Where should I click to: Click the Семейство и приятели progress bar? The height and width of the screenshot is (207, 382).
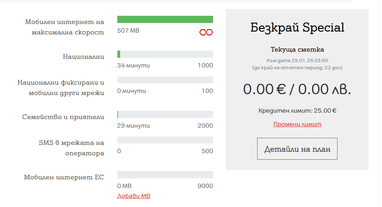coord(165,114)
